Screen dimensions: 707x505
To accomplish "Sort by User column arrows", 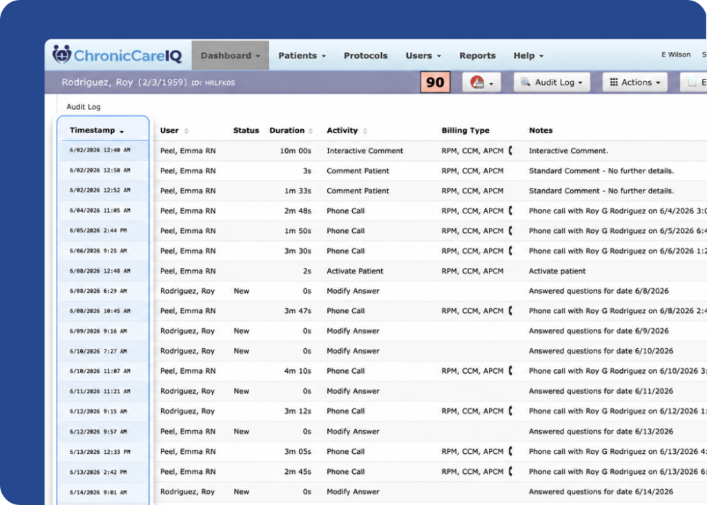I will tap(186, 131).
